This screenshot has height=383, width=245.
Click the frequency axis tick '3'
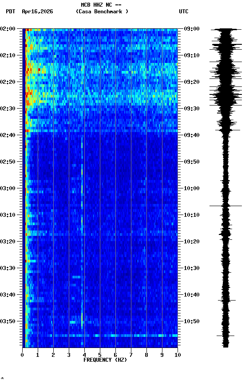tap(69, 355)
